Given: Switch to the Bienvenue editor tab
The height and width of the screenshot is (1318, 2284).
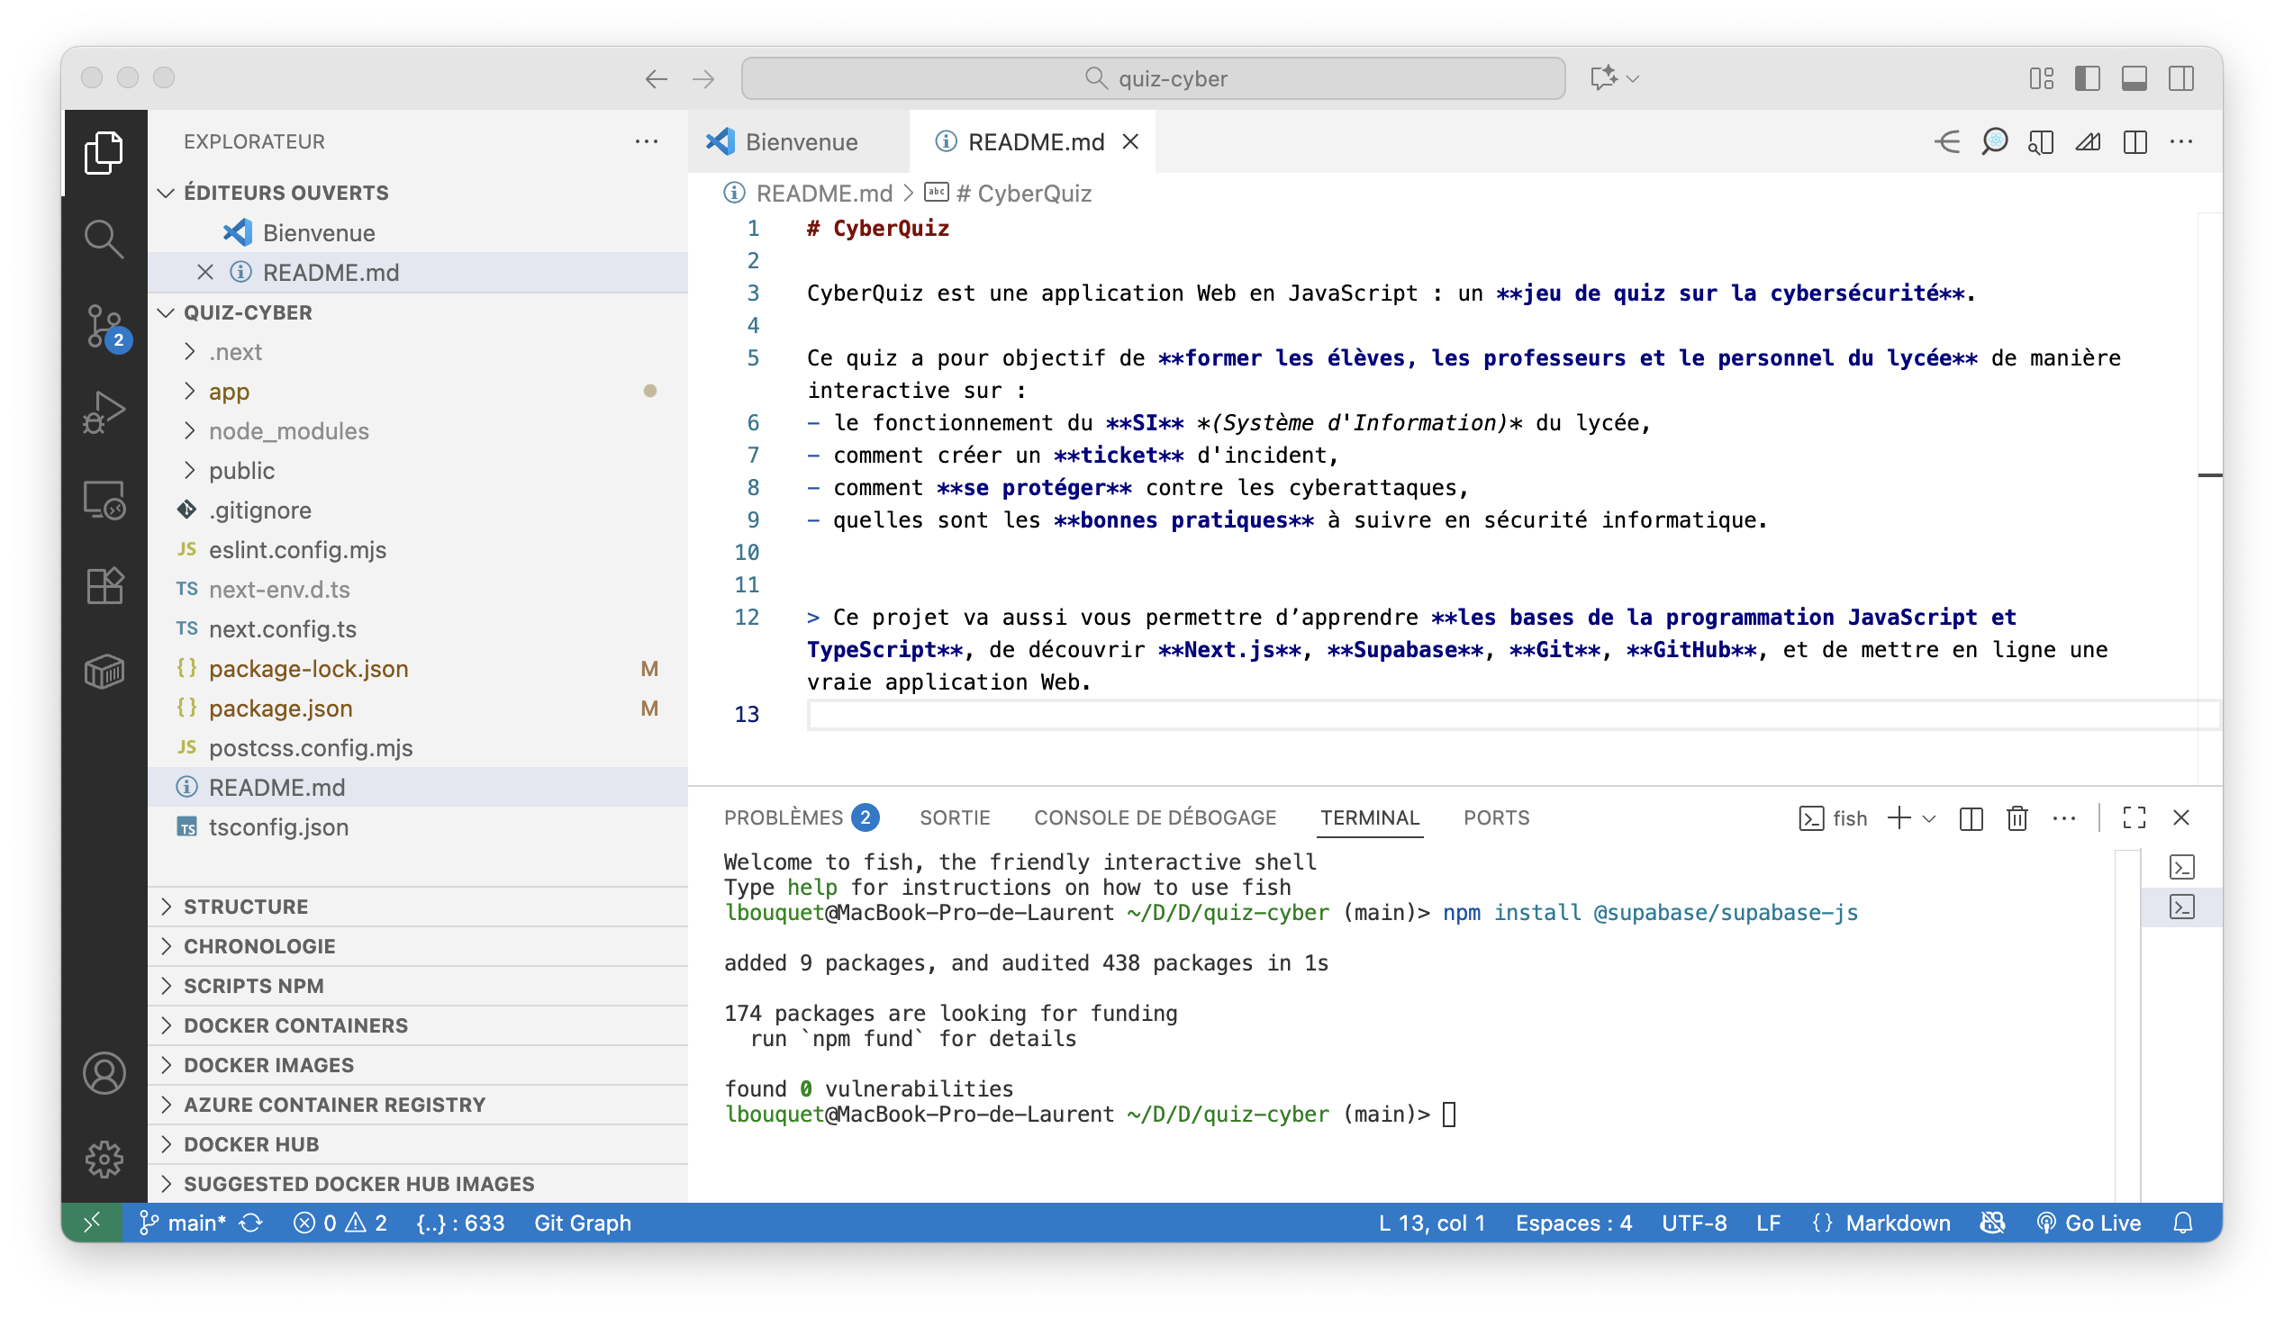Looking at the screenshot, I should point(801,142).
